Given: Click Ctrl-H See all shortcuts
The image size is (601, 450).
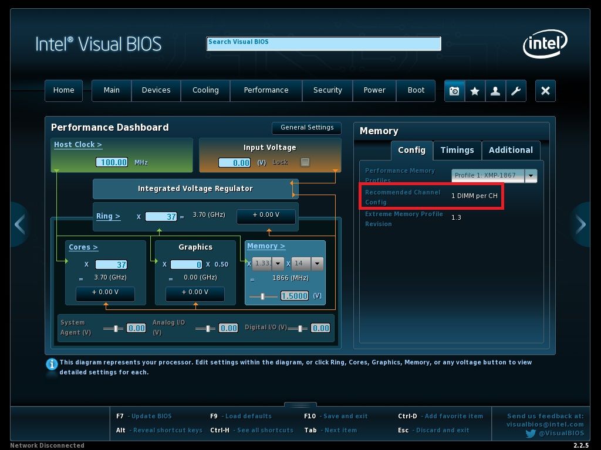Looking at the screenshot, I should coord(252,431).
